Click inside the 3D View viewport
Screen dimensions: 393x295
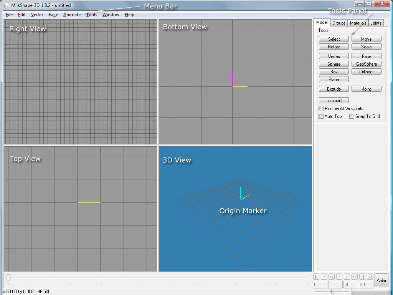point(235,209)
